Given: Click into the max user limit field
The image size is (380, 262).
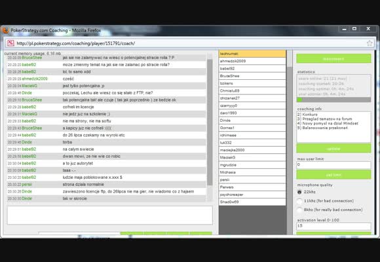Looking at the screenshot, I should click(333, 165).
